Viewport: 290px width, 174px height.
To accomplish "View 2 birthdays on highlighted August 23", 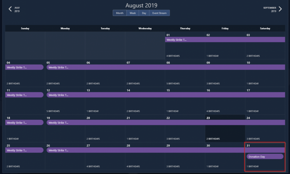I will (213, 139).
